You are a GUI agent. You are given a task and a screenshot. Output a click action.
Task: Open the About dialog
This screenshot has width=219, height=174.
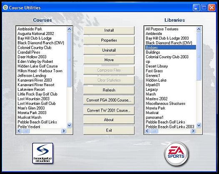pos(109,120)
